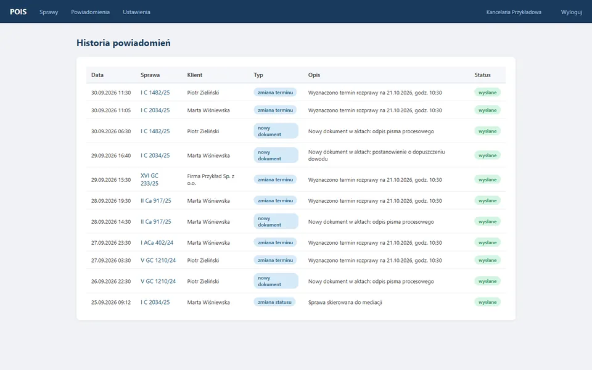
Task: Click the zmiana terminu badge in the 30.09.2026 11:05 row
Action: [x=275, y=110]
